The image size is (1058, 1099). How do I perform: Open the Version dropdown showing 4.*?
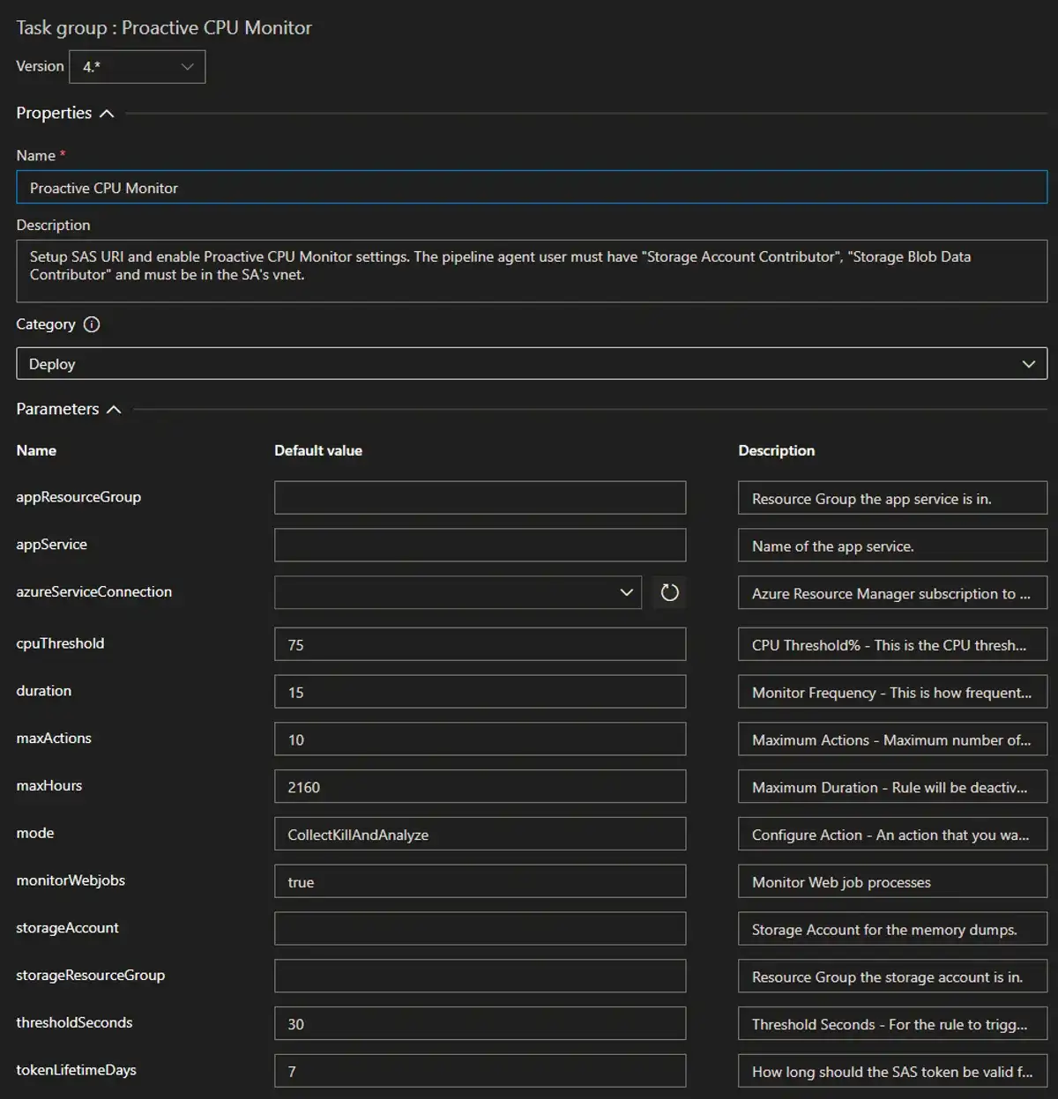(137, 66)
